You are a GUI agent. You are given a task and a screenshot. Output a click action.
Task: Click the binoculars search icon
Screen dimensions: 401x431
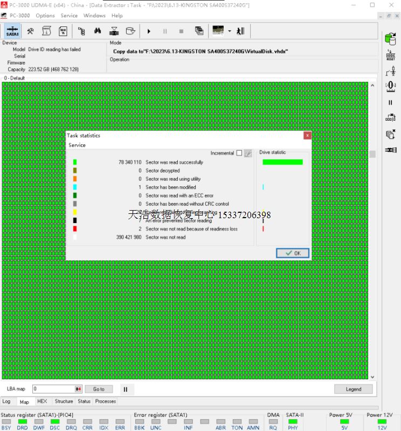point(98,31)
